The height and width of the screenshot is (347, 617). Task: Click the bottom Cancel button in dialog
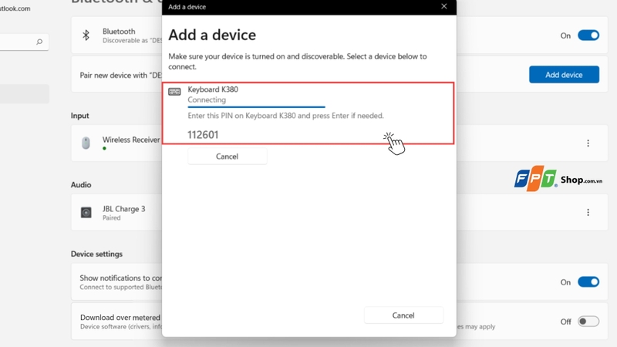pyautogui.click(x=403, y=315)
